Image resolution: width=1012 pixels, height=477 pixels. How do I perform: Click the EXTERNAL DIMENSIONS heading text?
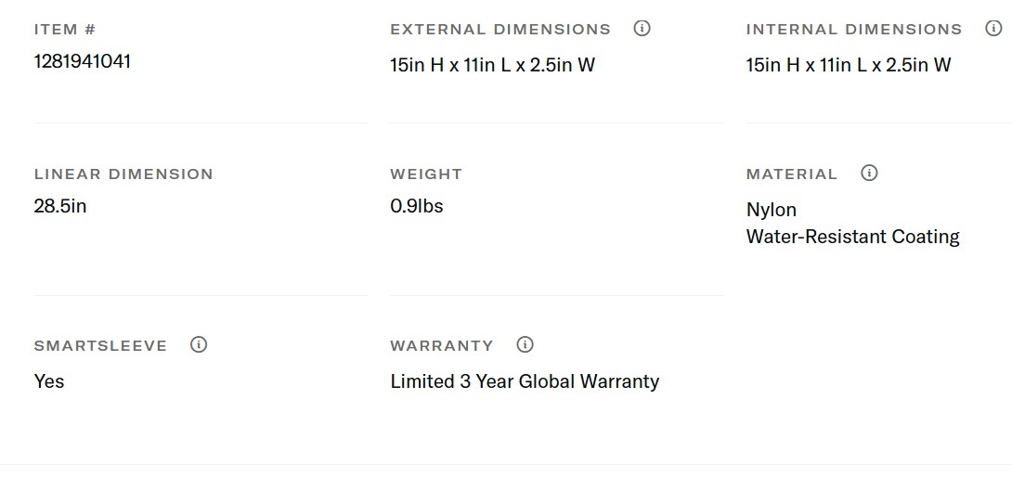click(x=500, y=30)
